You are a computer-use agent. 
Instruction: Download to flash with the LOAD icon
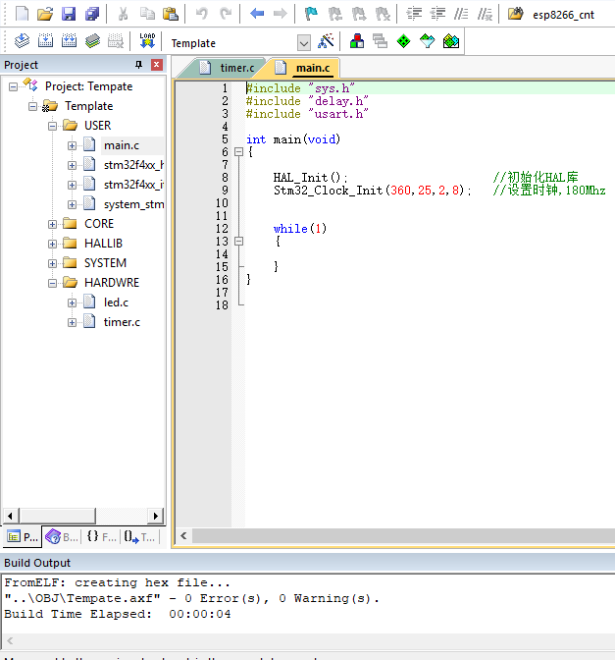pyautogui.click(x=147, y=41)
